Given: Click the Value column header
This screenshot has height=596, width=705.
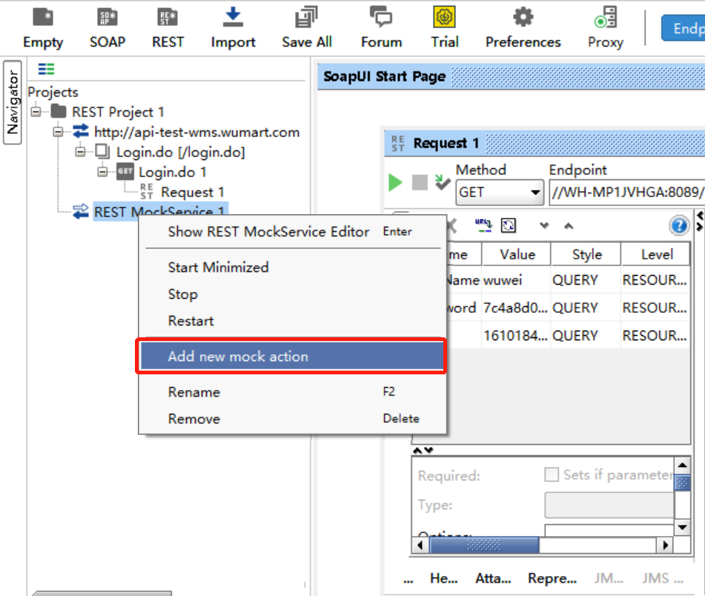Looking at the screenshot, I should [x=517, y=254].
